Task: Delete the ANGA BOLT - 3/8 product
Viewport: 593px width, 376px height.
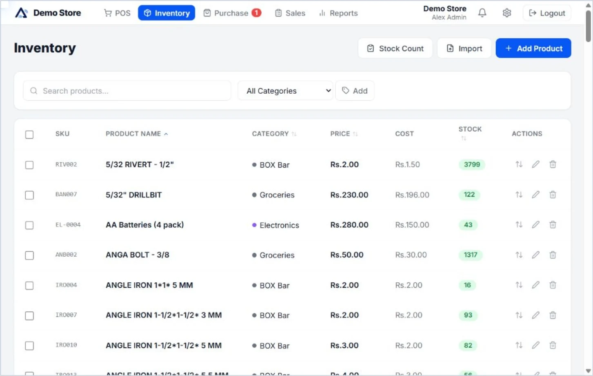Action: 553,255
